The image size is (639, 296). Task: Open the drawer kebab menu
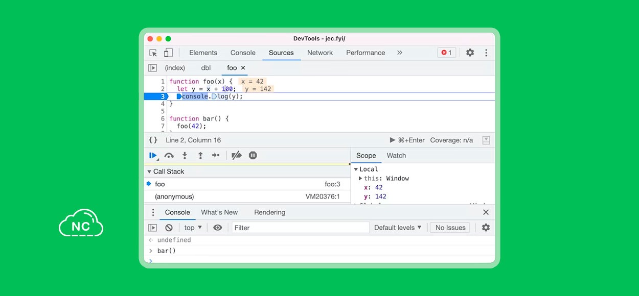click(152, 212)
